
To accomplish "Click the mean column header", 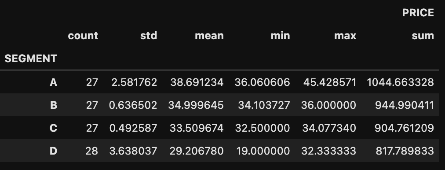I will [x=209, y=36].
